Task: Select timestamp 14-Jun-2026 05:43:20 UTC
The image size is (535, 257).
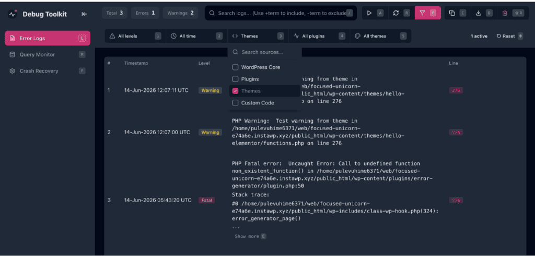Action: pyautogui.click(x=158, y=200)
